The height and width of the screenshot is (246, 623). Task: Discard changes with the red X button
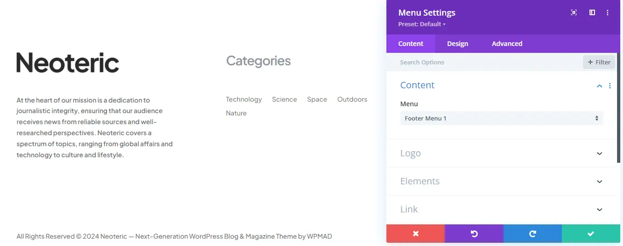pos(415,234)
